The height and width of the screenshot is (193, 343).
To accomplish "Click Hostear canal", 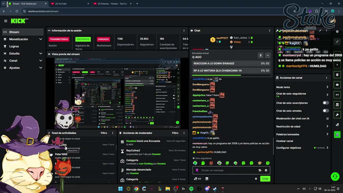I will (285, 141).
